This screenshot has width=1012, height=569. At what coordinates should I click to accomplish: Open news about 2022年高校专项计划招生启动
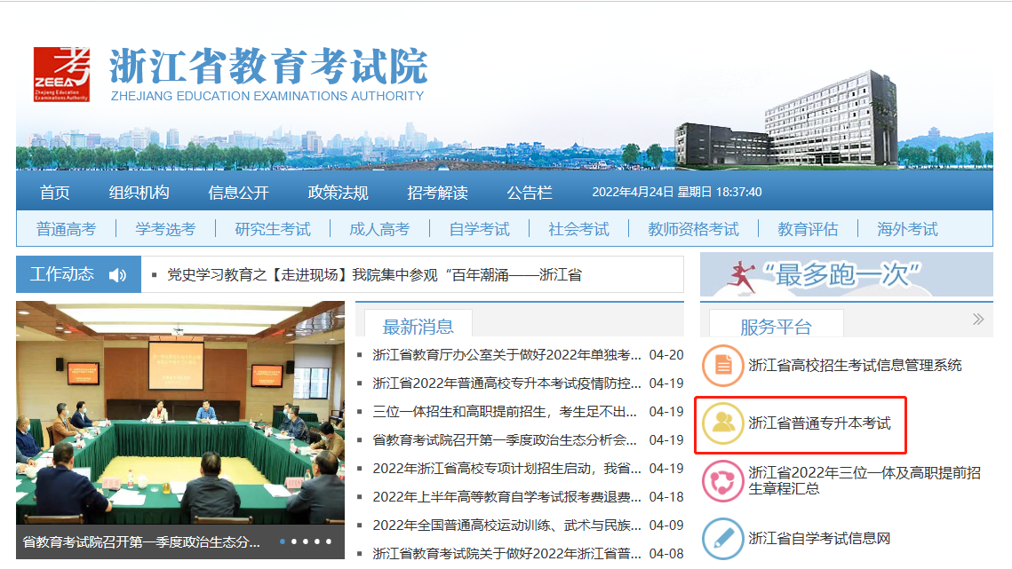pos(502,469)
